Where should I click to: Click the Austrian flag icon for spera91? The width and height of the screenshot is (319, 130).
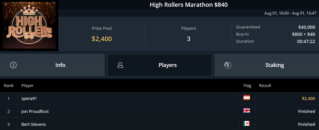point(247,98)
